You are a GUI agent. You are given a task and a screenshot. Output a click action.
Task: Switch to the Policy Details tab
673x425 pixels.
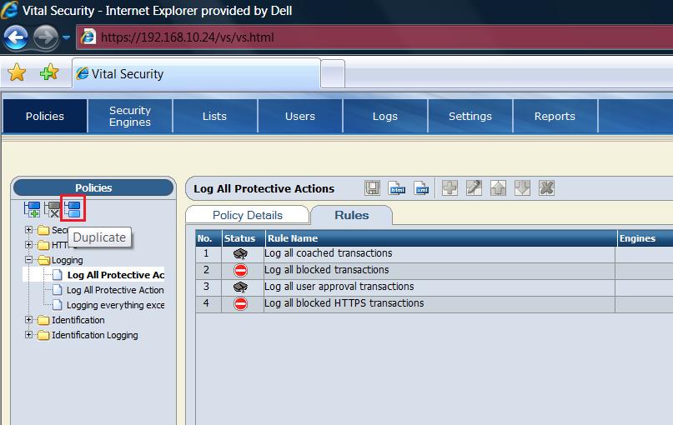(x=248, y=215)
